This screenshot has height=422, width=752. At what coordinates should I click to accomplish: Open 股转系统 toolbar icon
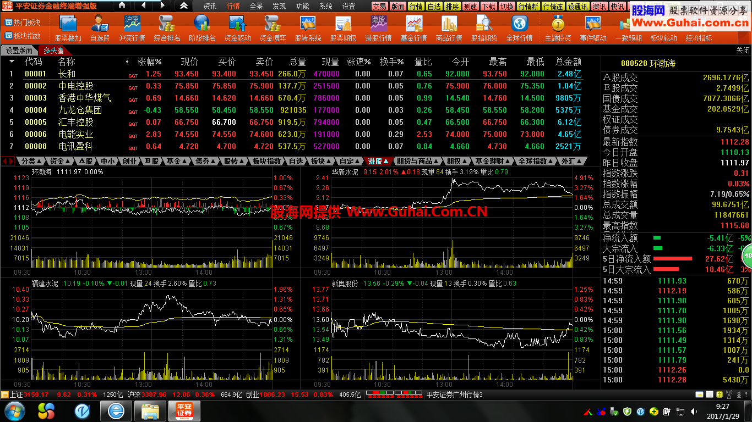[308, 28]
